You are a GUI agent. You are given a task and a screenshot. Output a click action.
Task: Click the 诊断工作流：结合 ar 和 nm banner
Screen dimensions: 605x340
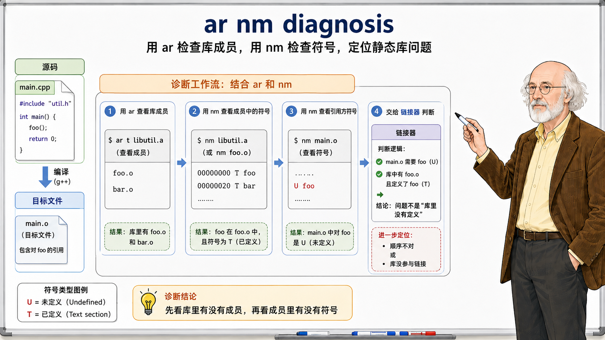[227, 84]
